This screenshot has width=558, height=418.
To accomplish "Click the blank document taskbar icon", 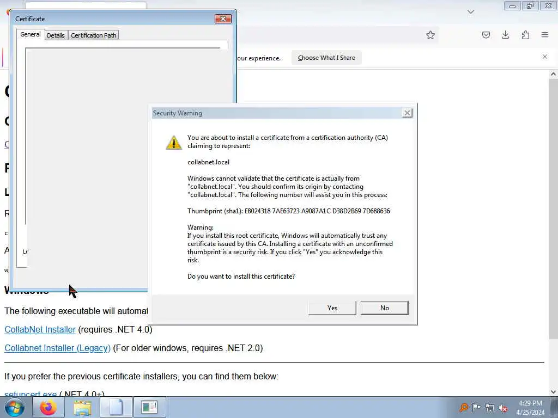I will 116,407.
